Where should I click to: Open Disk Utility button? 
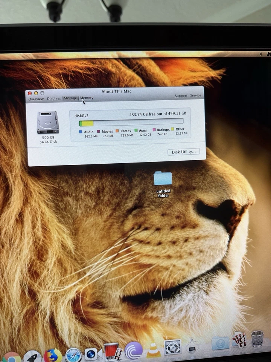tap(184, 152)
